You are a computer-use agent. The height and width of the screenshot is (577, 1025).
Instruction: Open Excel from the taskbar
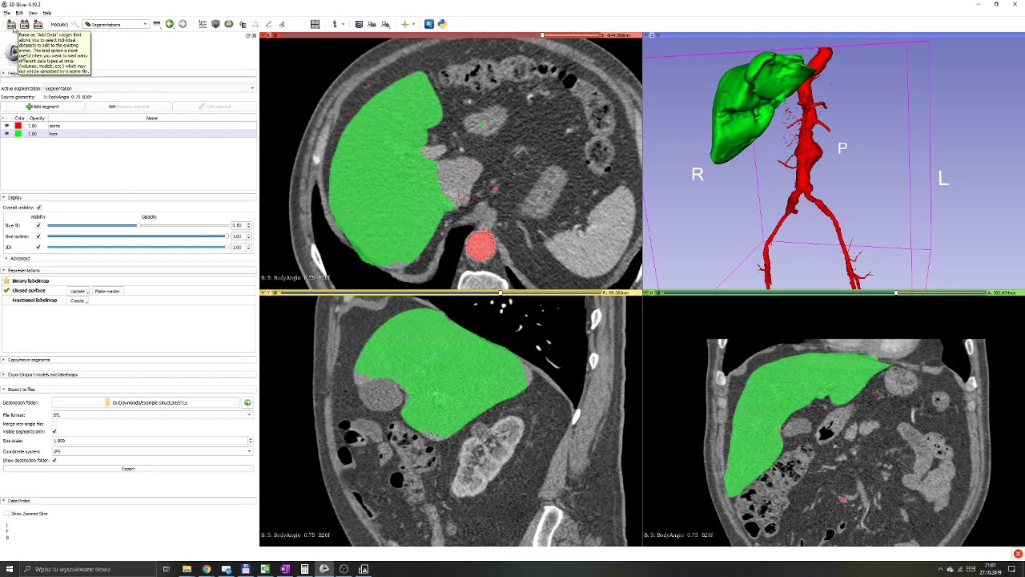click(x=265, y=569)
